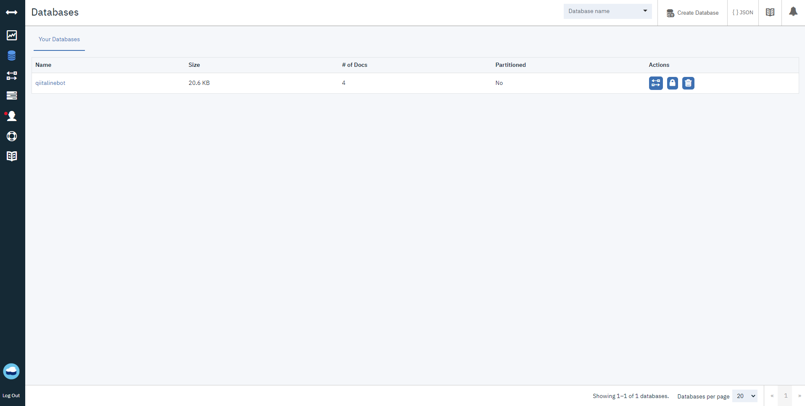Replicate the qiitalinebot database

pos(656,83)
